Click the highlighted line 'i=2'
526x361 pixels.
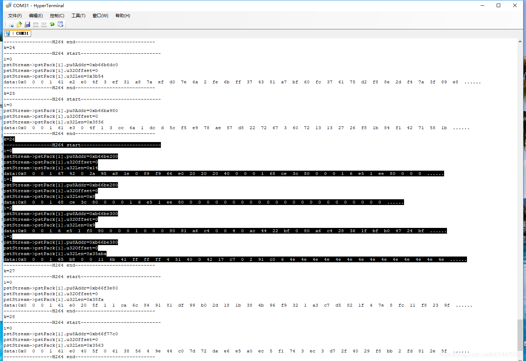pos(8,208)
